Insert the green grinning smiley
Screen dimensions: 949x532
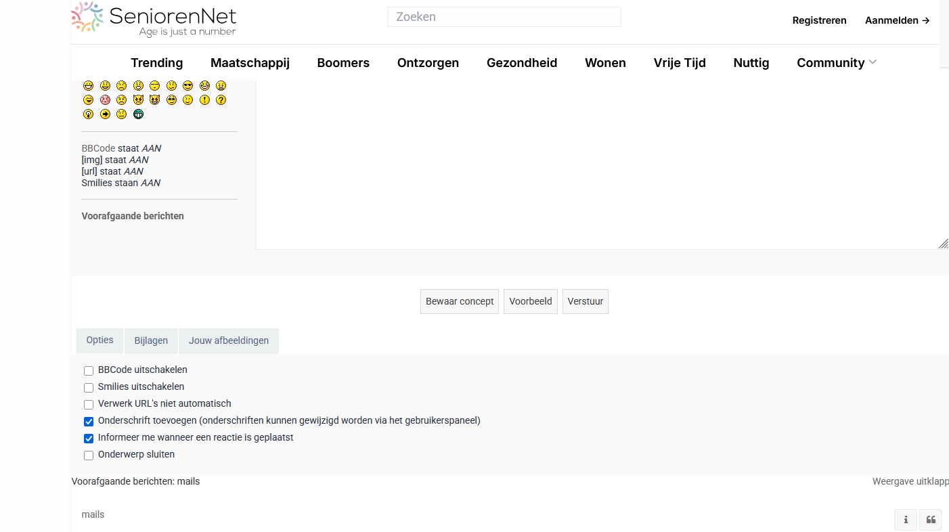click(x=138, y=114)
